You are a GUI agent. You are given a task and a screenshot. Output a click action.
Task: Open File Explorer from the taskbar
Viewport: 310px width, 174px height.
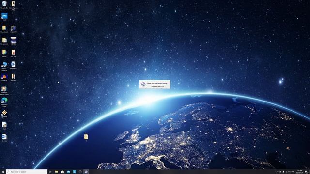coord(57,172)
